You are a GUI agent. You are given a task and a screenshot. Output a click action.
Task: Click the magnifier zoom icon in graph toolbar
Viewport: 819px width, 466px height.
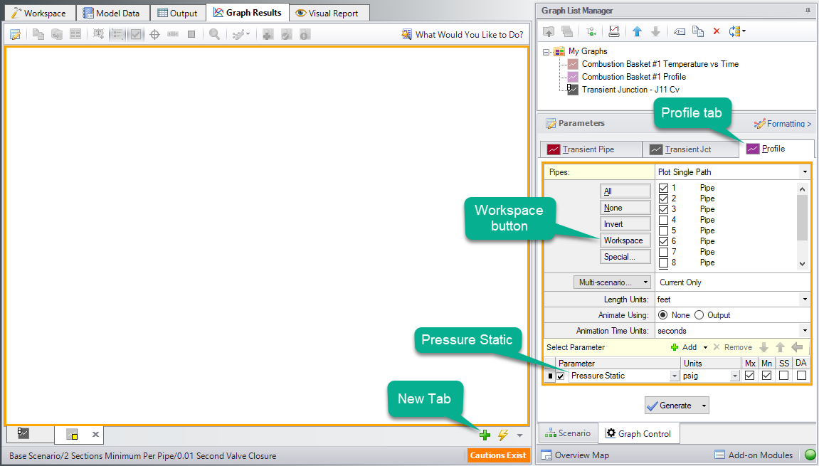(214, 34)
